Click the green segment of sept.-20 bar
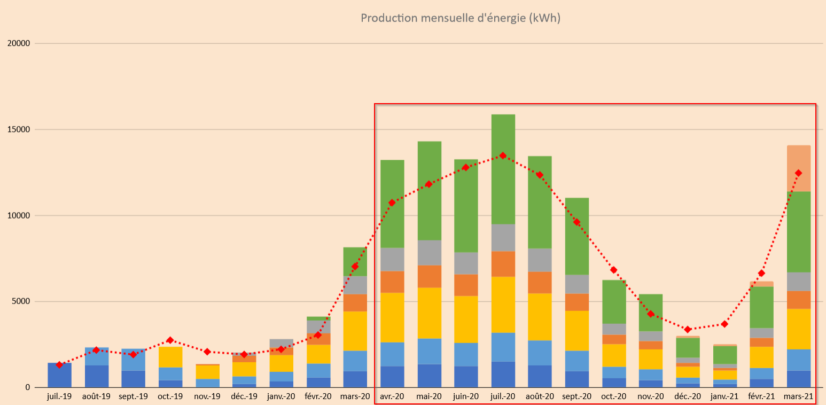Screen dimensions: 826x405 [x=577, y=236]
